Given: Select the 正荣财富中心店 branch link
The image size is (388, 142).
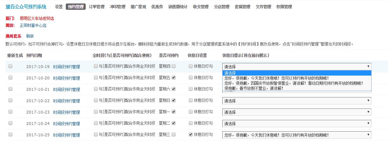Looking at the screenshot, I should point(33,26).
